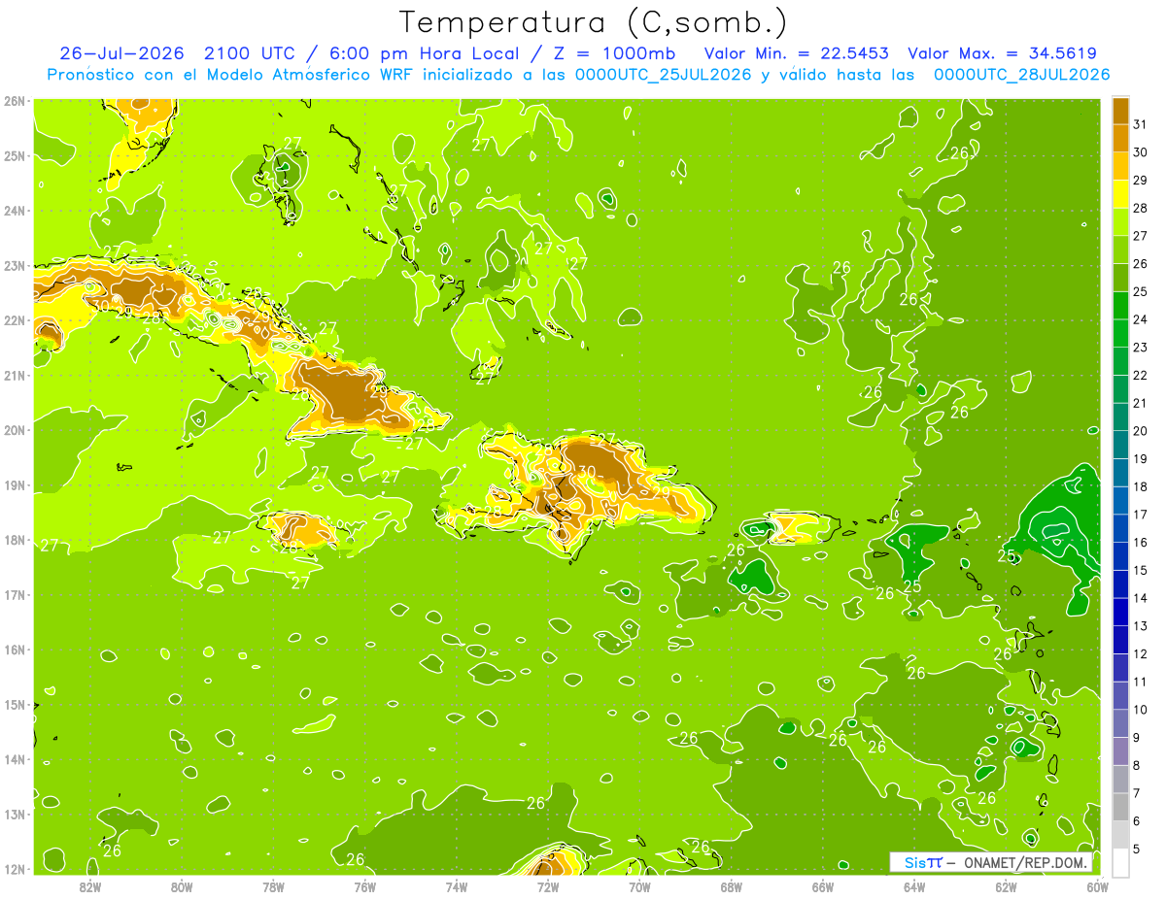1166x900 pixels.
Task: Click the "60W" longitude axis label
Action: pos(1098,886)
